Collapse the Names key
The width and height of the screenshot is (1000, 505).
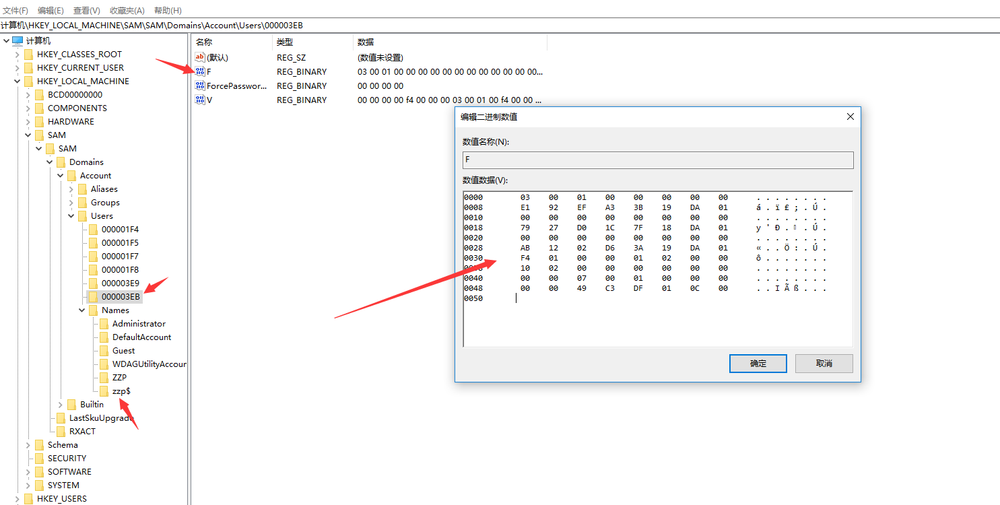point(82,310)
